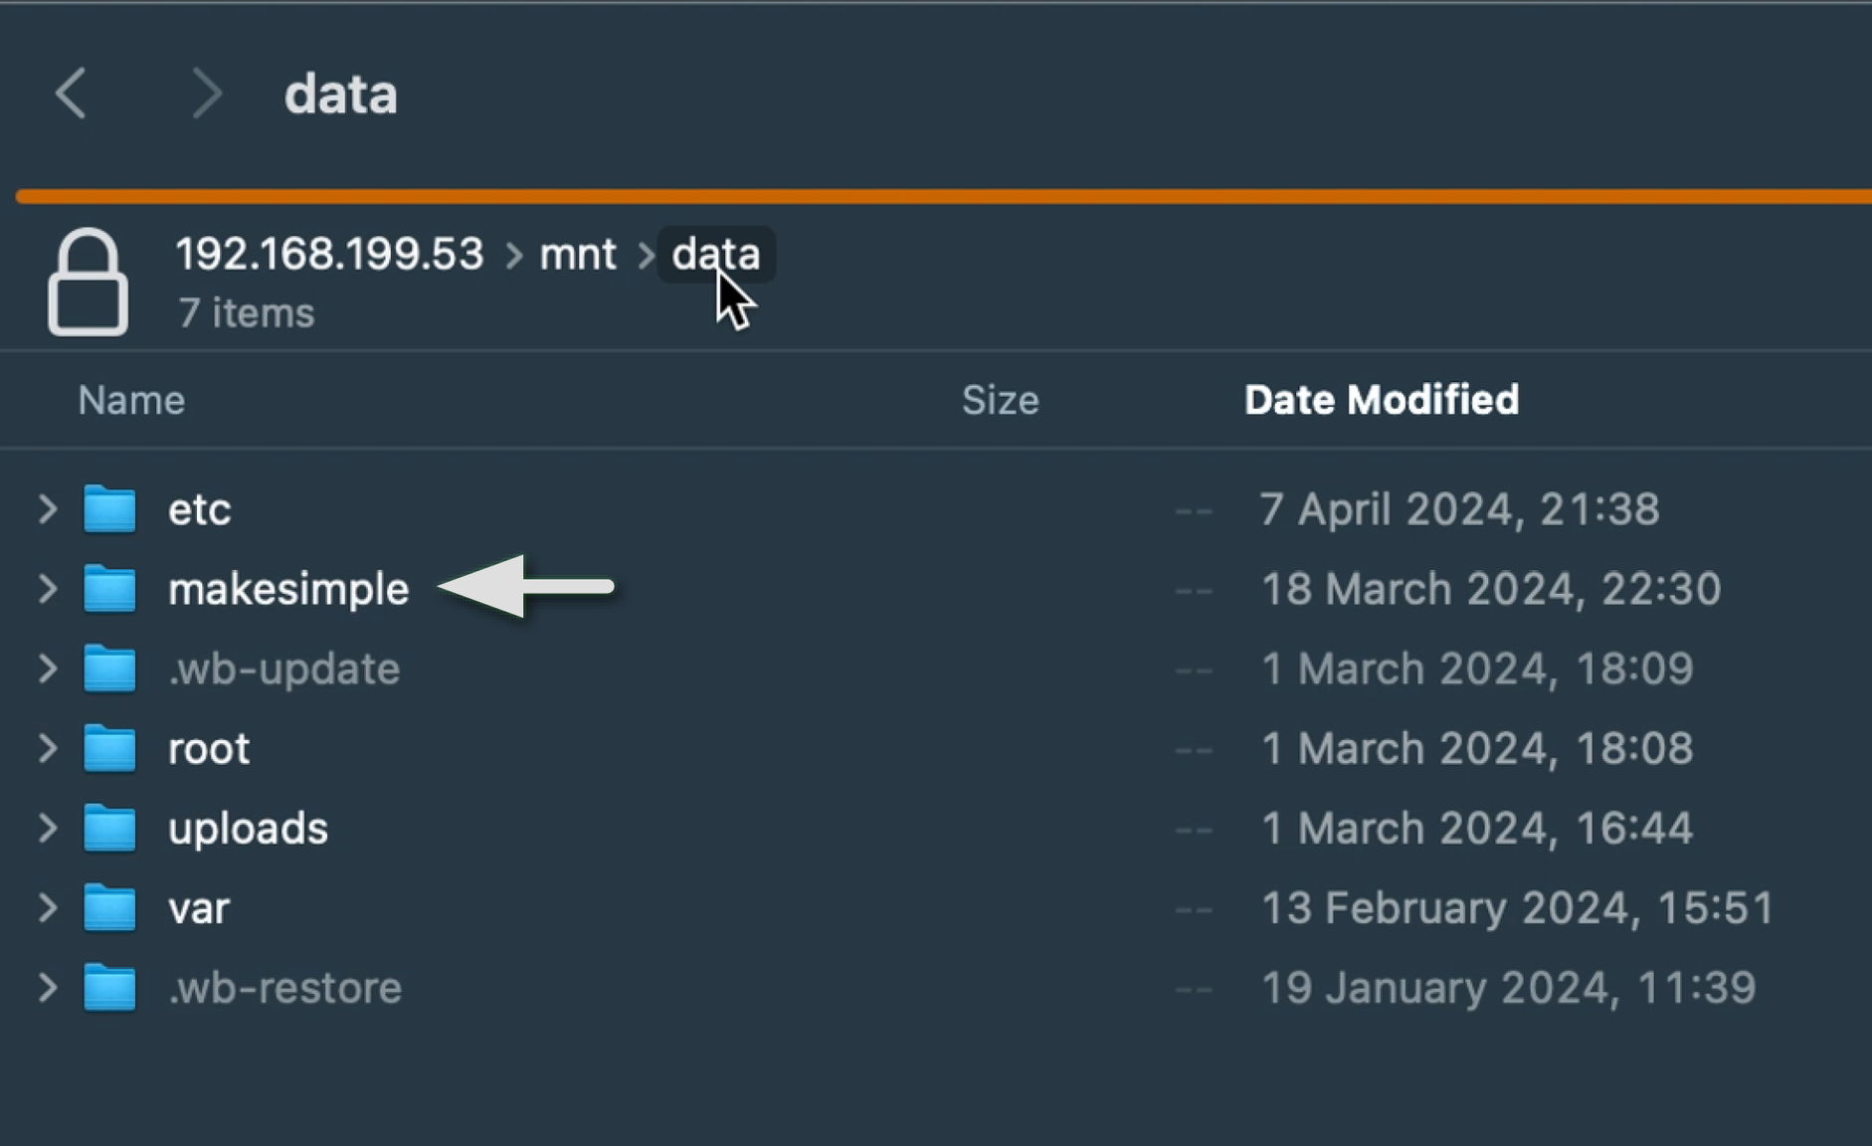Image resolution: width=1872 pixels, height=1146 pixels.
Task: Select the etc folder icon
Action: tap(109, 509)
